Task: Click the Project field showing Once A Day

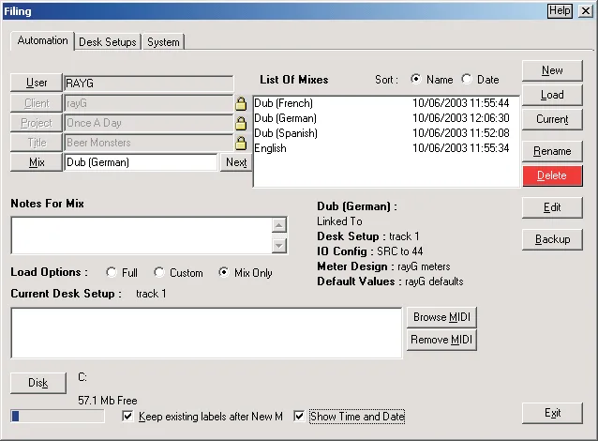Action: click(x=149, y=123)
